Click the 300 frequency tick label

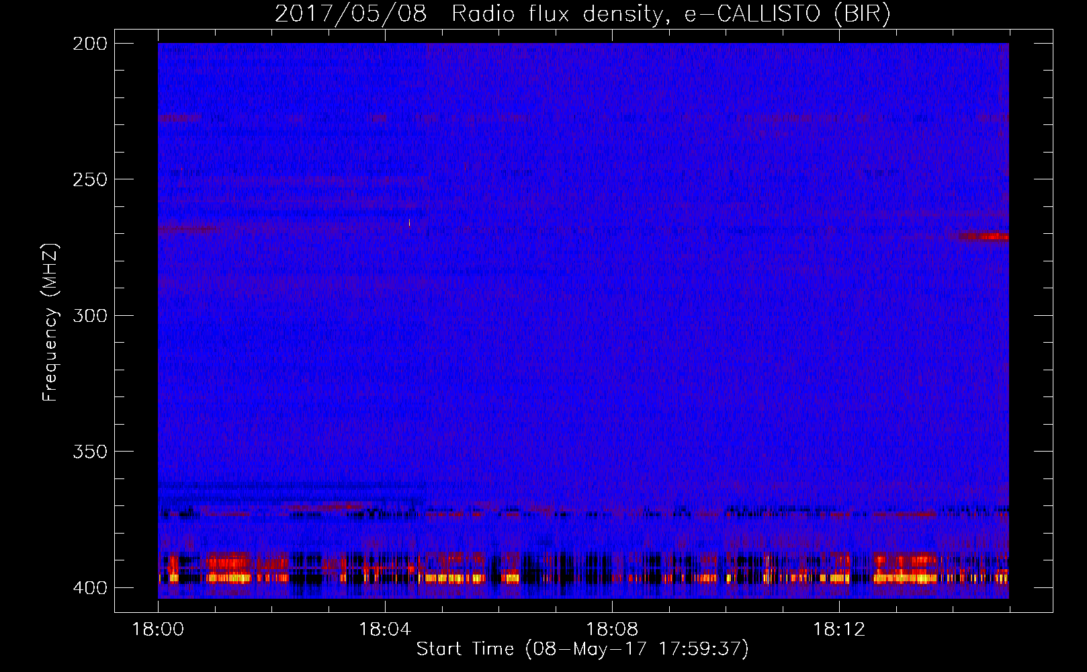click(90, 315)
